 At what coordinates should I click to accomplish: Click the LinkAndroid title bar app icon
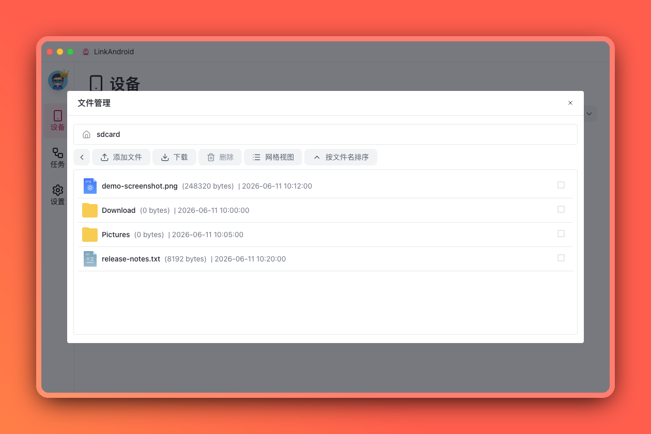click(x=86, y=52)
